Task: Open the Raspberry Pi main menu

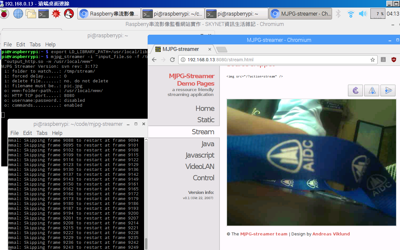Action: tap(5, 14)
